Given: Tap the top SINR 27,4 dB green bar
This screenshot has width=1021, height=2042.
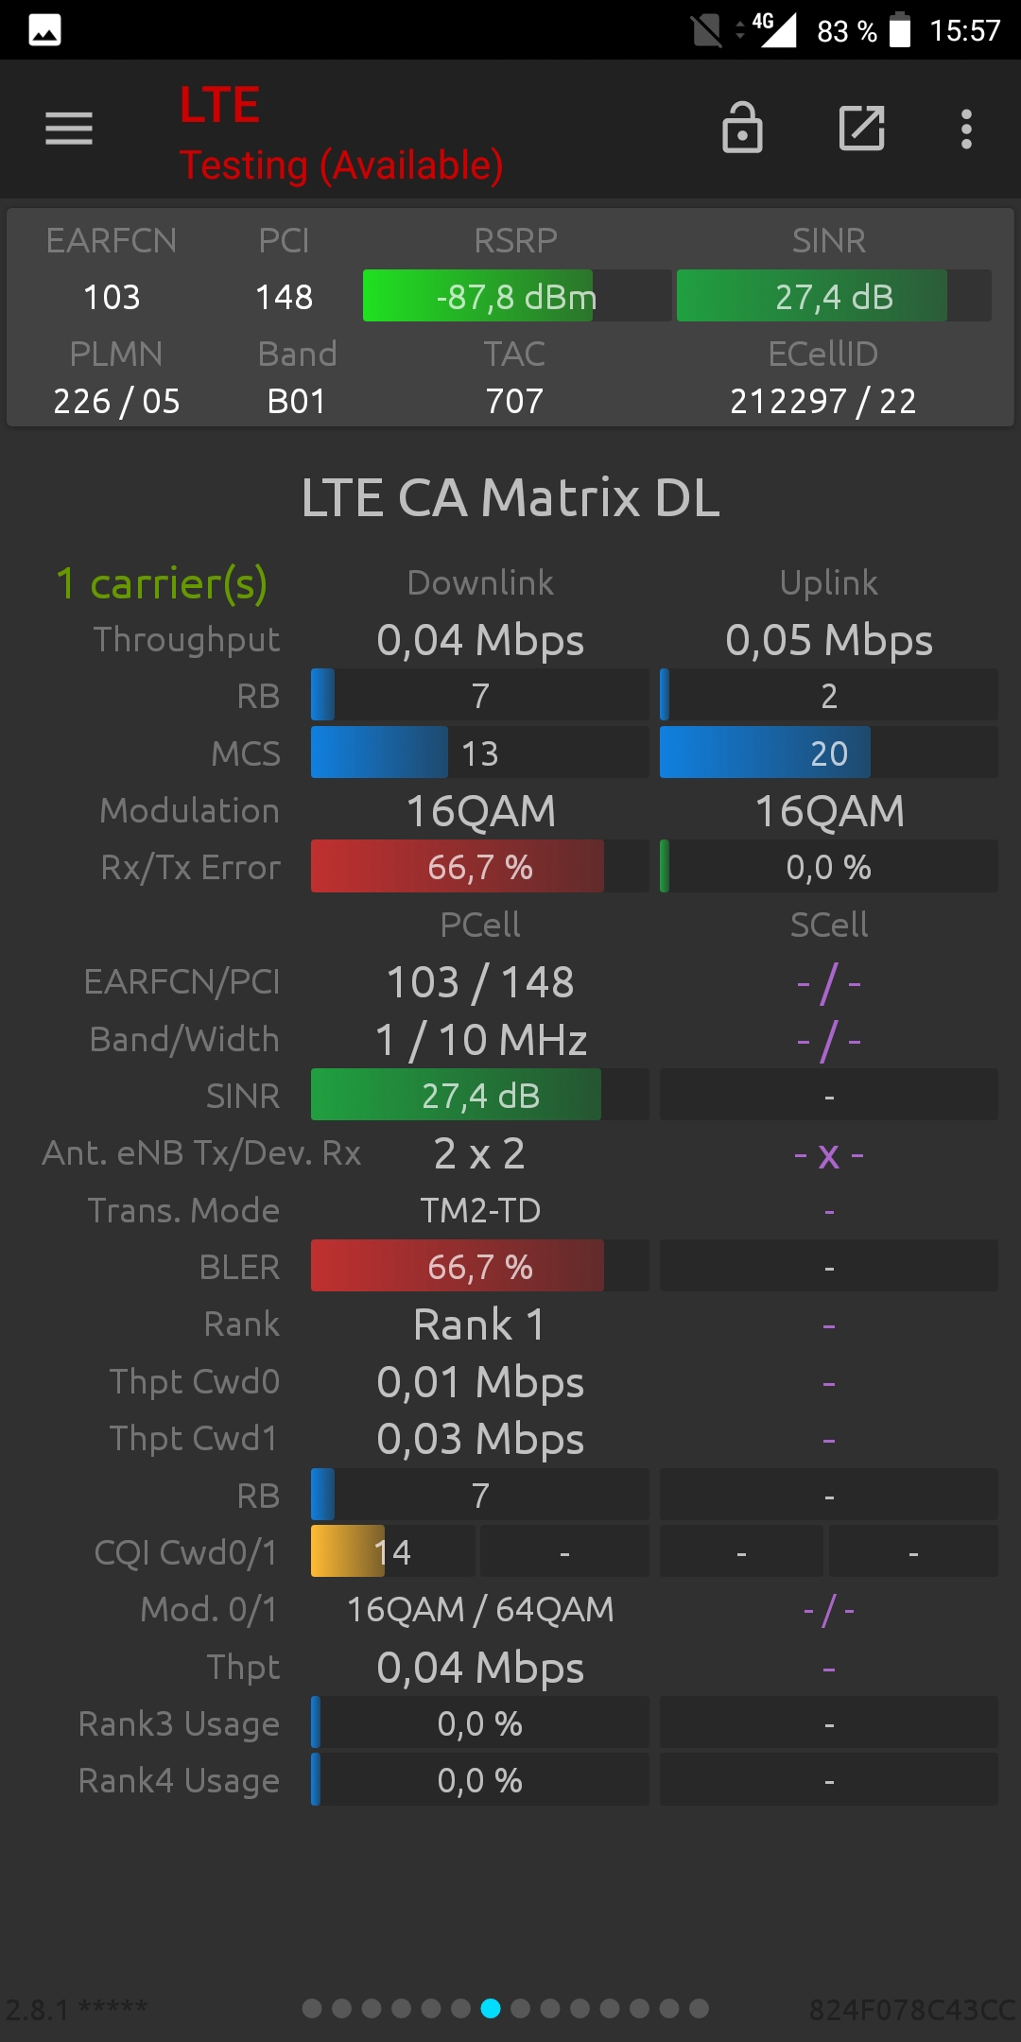Looking at the screenshot, I should [834, 296].
